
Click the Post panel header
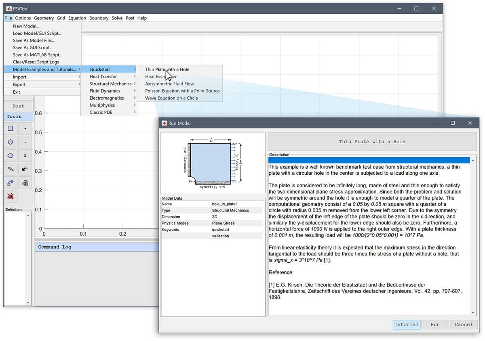point(17,105)
